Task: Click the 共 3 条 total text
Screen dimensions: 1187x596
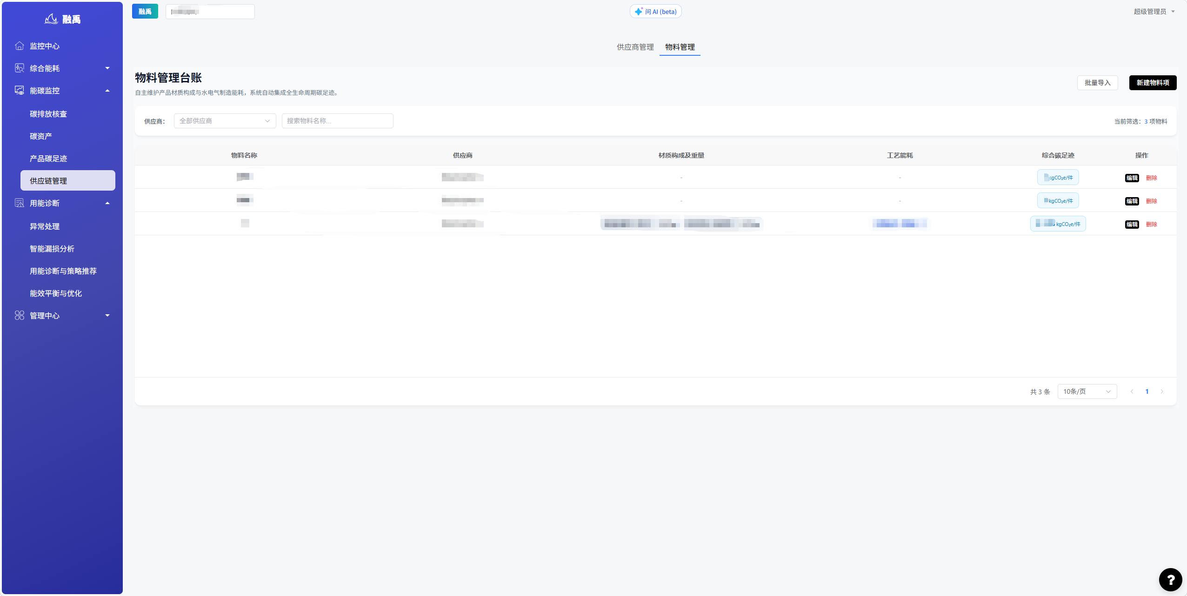Action: [1040, 392]
